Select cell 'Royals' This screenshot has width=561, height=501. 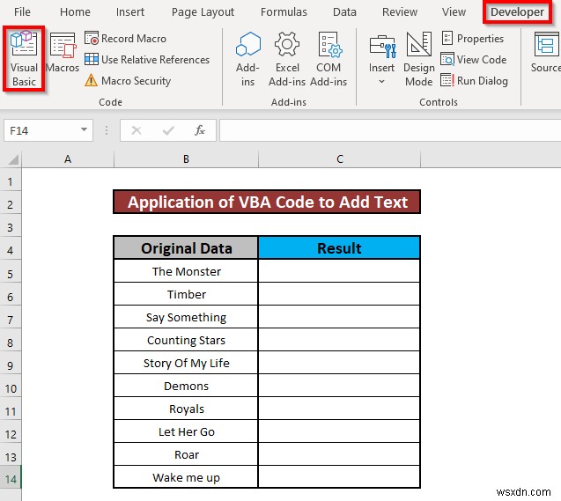pos(186,409)
